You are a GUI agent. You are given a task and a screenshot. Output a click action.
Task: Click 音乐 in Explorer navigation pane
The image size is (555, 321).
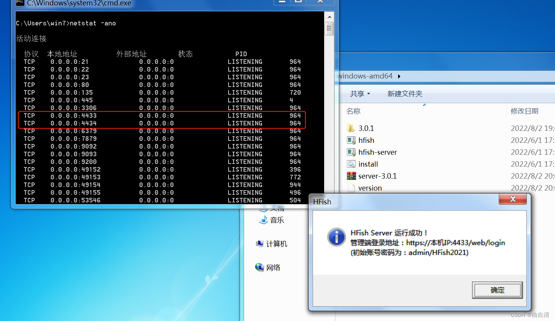(277, 220)
